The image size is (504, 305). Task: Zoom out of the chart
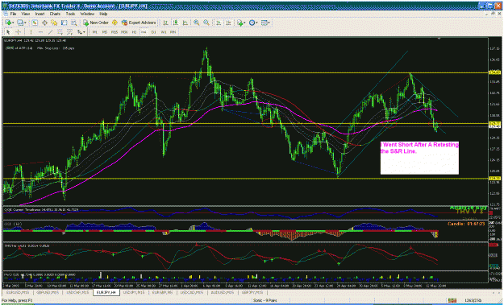[206, 23]
